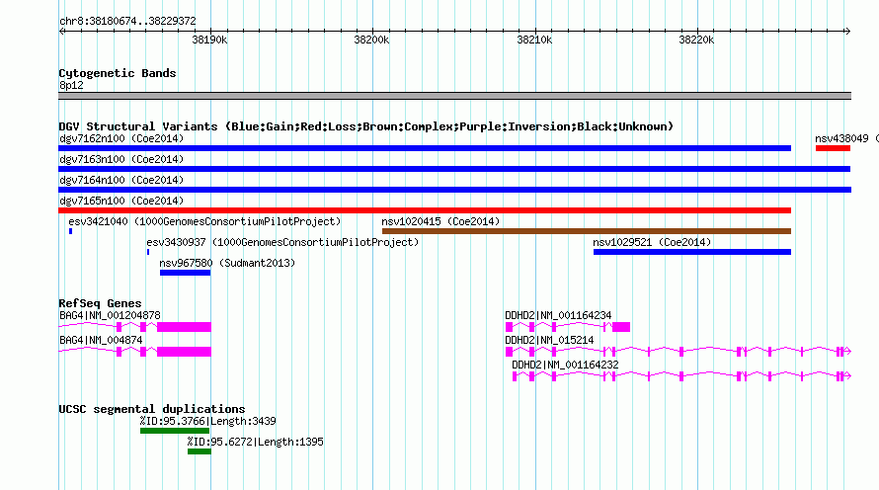Click the dgv7165n100 (Coe2014) label
Screen dimensions: 879x490
121,201
